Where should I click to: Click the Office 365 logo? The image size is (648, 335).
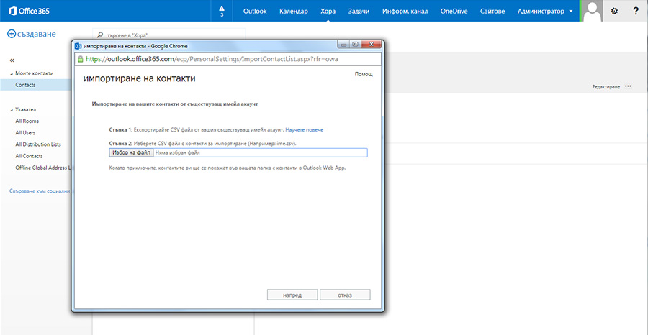point(29,11)
